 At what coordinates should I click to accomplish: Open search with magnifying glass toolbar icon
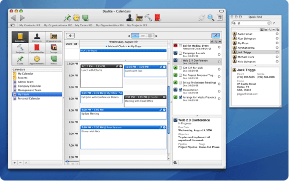(211, 18)
